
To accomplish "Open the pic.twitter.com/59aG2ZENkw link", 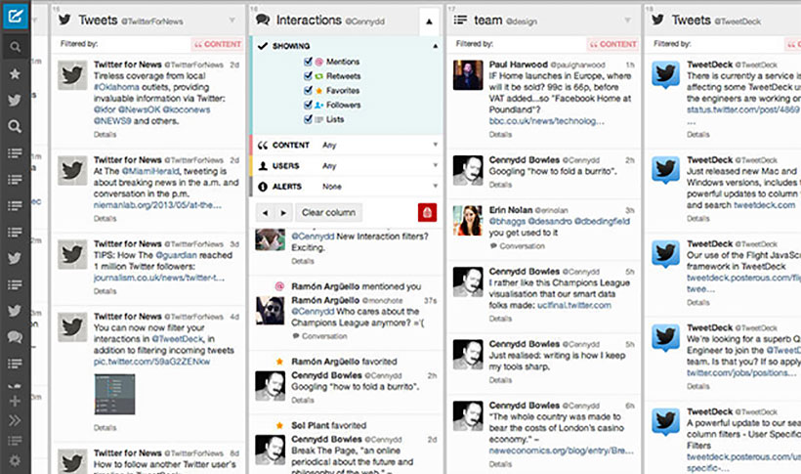I will click(151, 362).
